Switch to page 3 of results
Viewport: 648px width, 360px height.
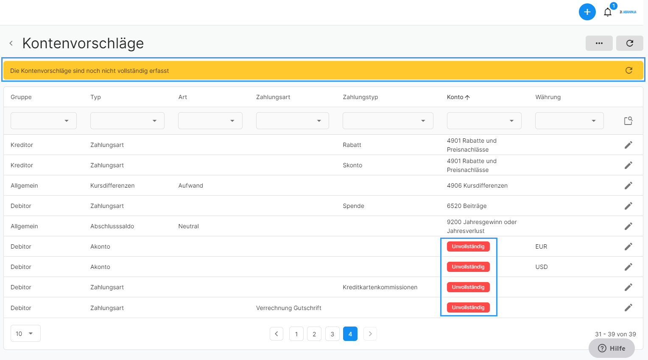(x=332, y=334)
